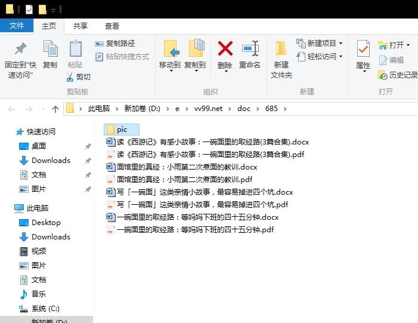Open the Delete dropdown arrow
Image resolution: width=418 pixels, height=323 pixels.
[225, 71]
